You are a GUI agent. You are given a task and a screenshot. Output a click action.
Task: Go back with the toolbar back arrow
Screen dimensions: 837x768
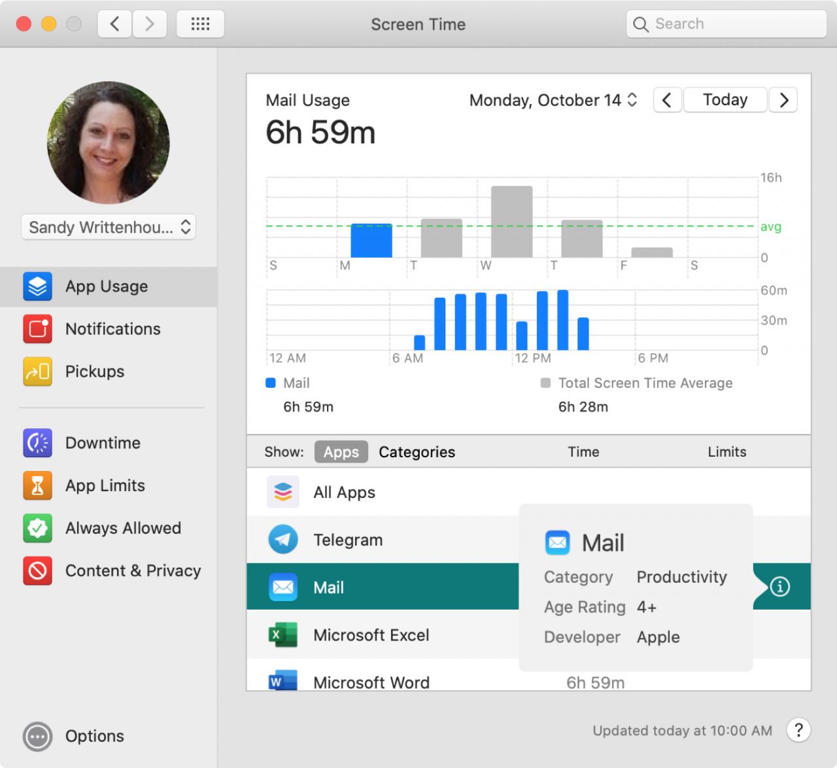[x=114, y=24]
